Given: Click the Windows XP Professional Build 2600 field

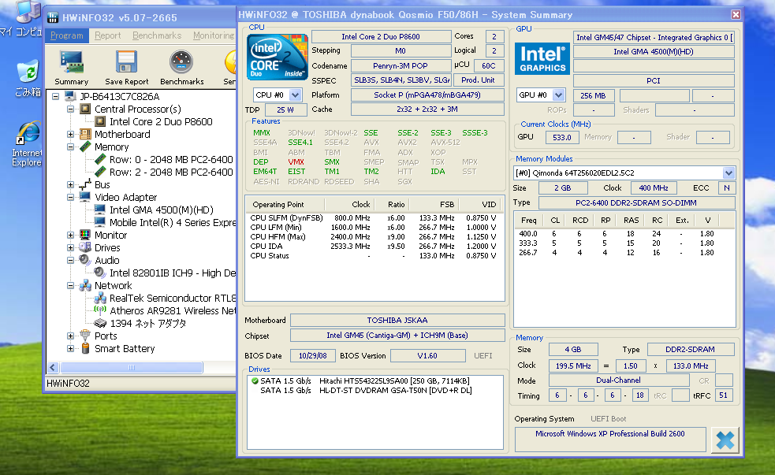Looking at the screenshot, I should click(610, 439).
